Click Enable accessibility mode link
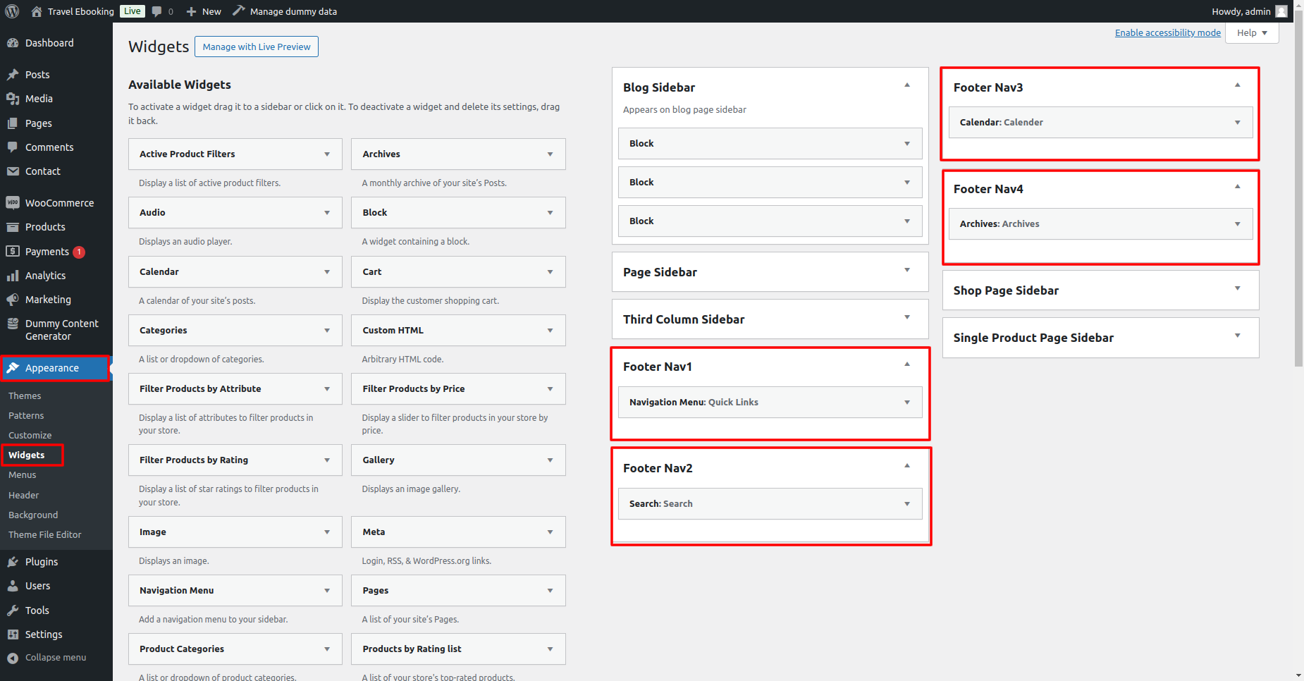The image size is (1304, 681). (1167, 33)
